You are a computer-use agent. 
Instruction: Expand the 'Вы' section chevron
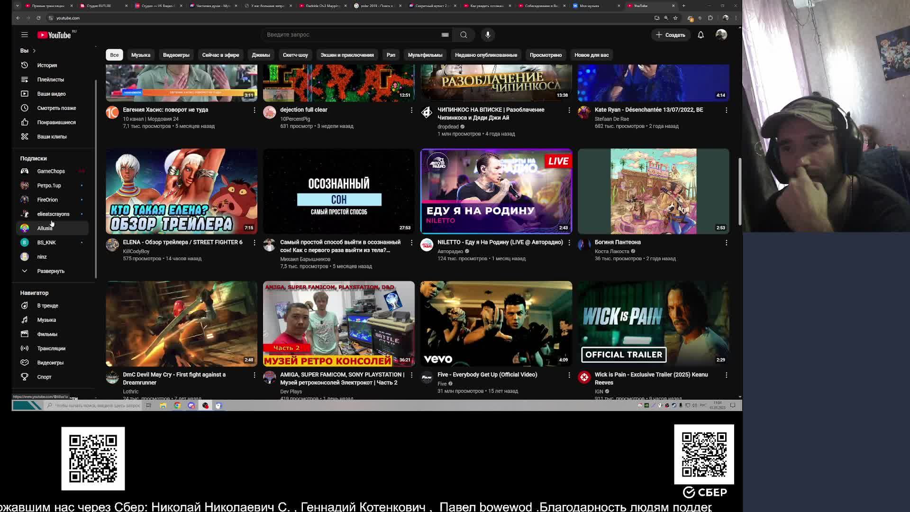point(34,51)
